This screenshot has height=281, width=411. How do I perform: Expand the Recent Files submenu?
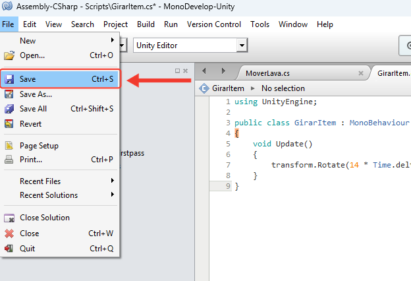(112, 181)
